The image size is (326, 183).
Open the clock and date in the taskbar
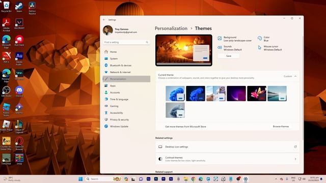pos(314,179)
